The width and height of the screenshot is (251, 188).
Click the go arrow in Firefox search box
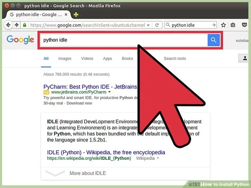click(x=214, y=25)
